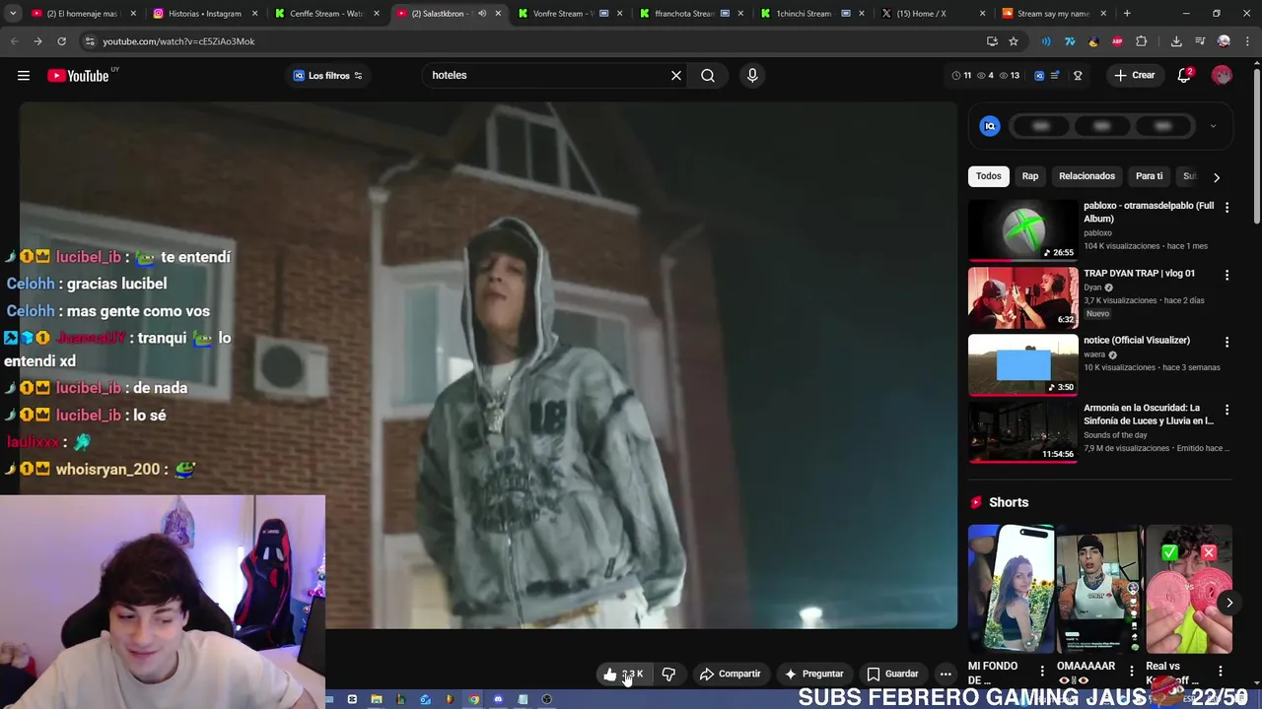Mute the Salastkbron tab via speaker icon
This screenshot has width=1262, height=709.
[482, 14]
